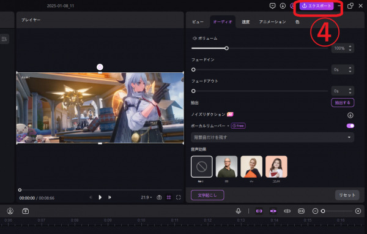Click the zoom-to-fit timeline icon
Image resolution: width=367 pixels, height=234 pixels.
pyautogui.click(x=301, y=211)
